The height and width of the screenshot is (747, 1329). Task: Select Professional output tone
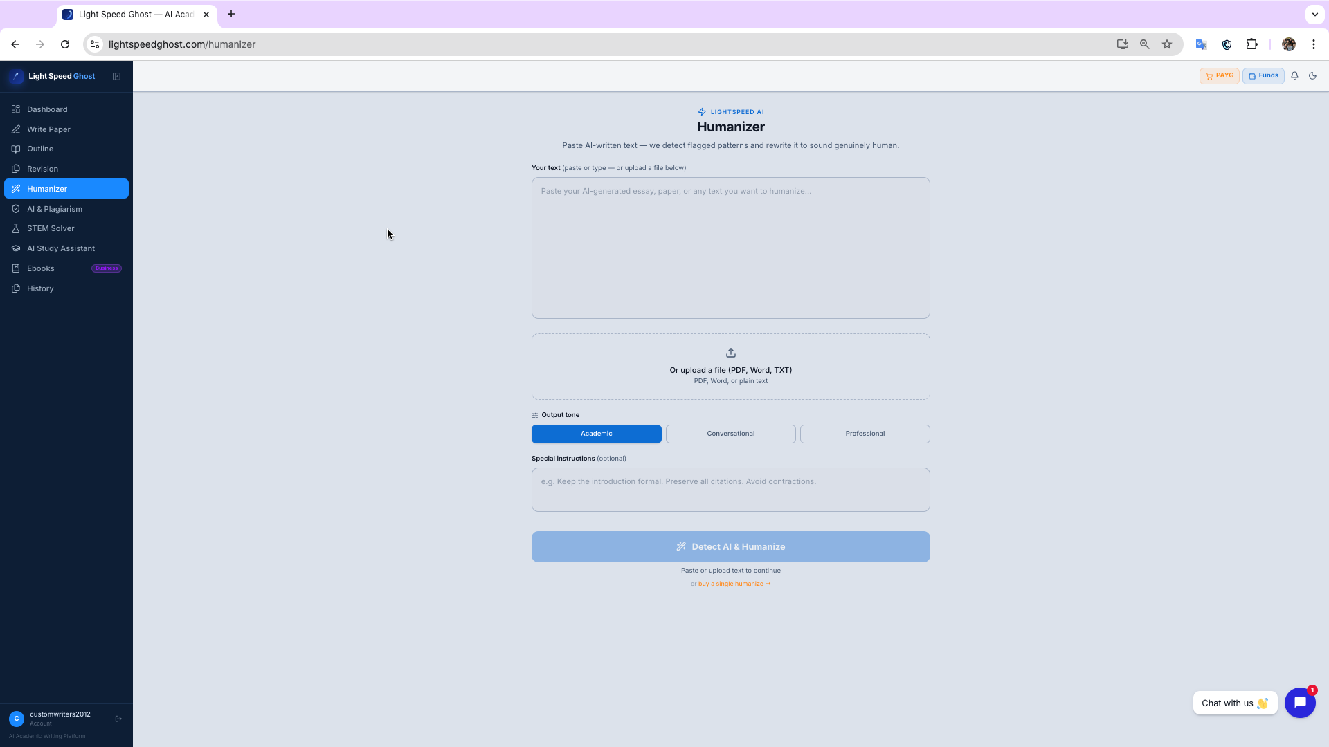[865, 434]
